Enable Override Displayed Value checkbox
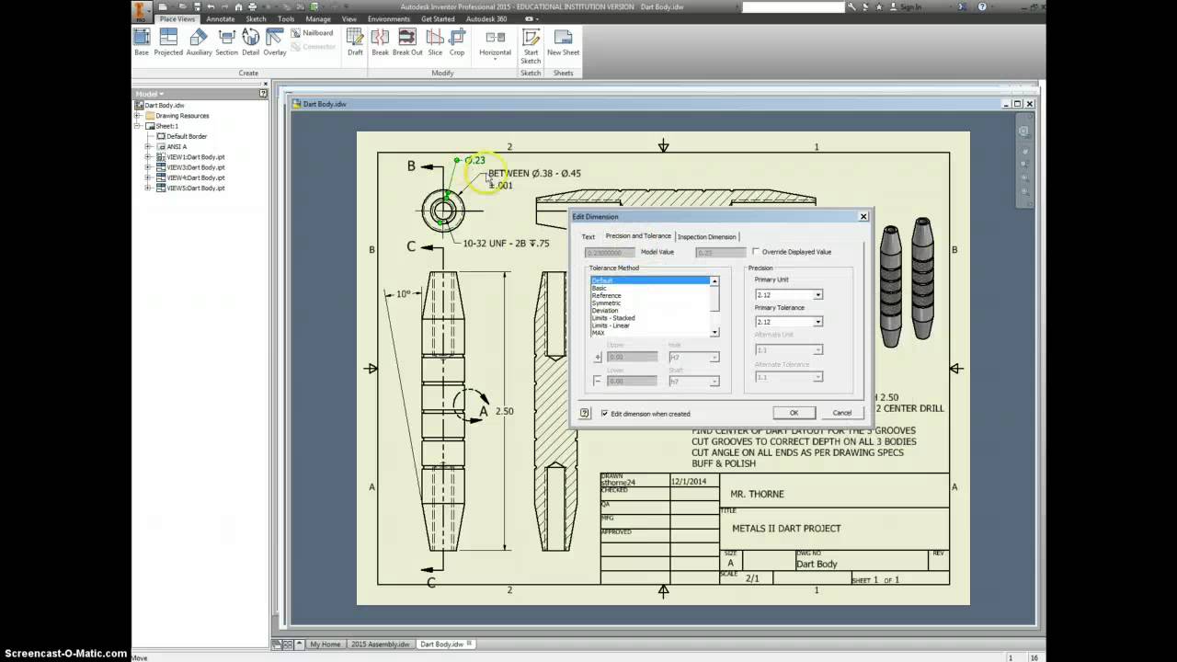The width and height of the screenshot is (1177, 662). pyautogui.click(x=756, y=251)
